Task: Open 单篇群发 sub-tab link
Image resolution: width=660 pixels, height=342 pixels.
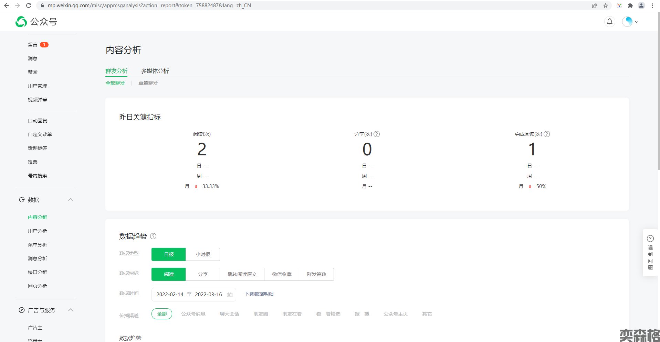Action: (148, 83)
